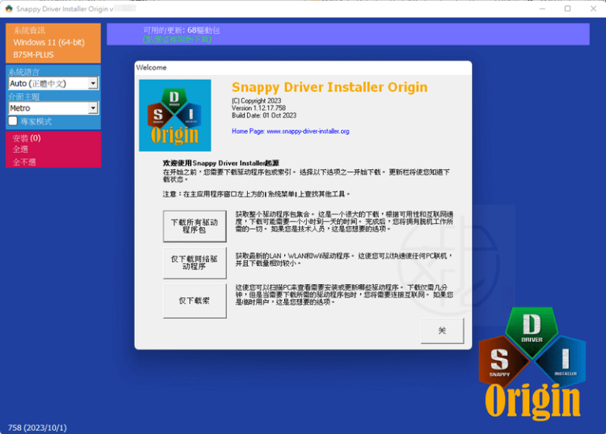
Task: Click the 仅下載索引 button
Action: 194,301
